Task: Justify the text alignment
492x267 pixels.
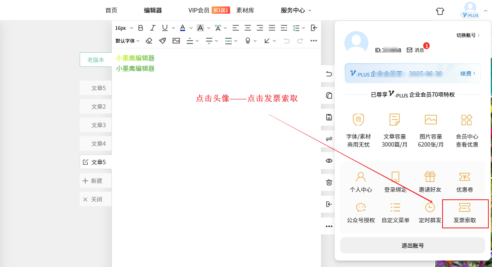Action: (272, 28)
